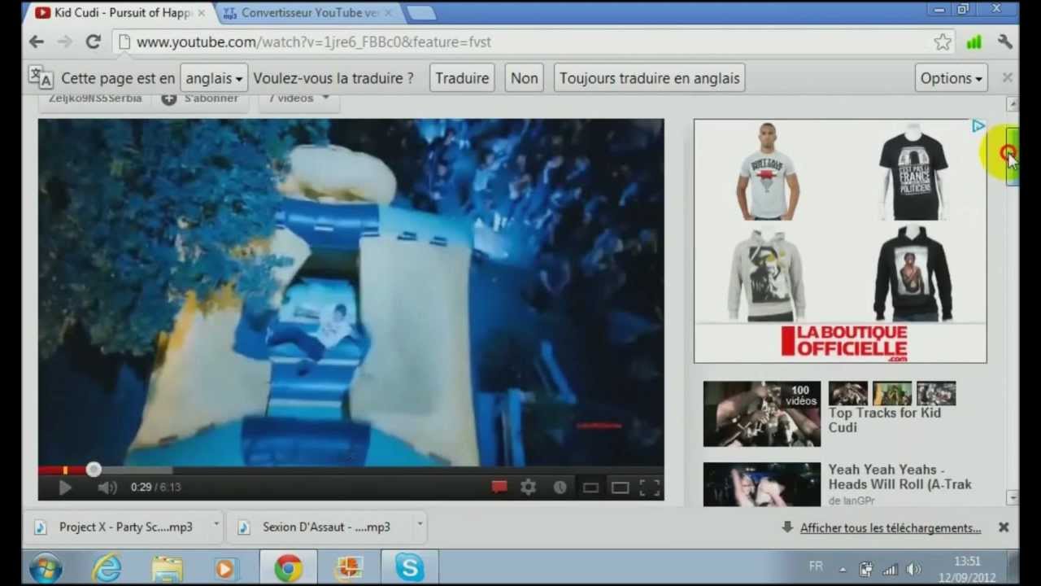Open the translate Options dropdown
Image resolution: width=1041 pixels, height=586 pixels.
click(952, 78)
